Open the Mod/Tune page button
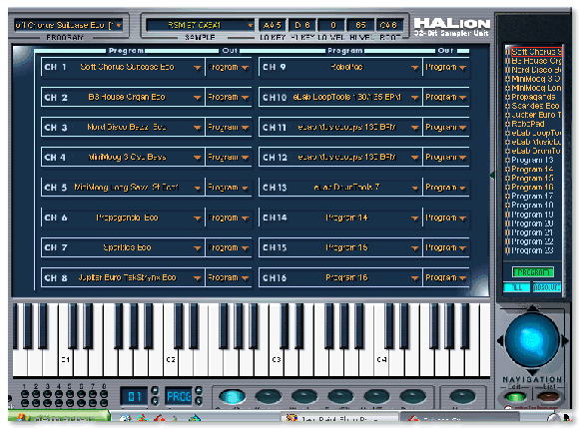Screen dimensions: 579x429 coord(376,396)
